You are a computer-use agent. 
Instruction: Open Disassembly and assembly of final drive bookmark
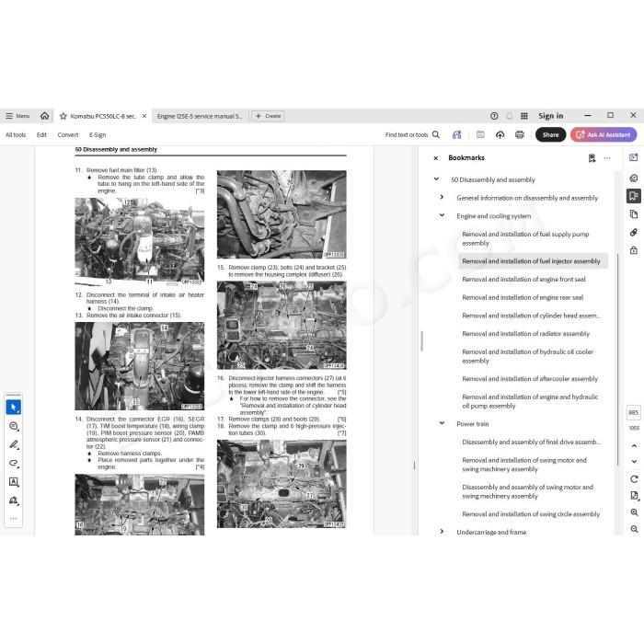(531, 442)
